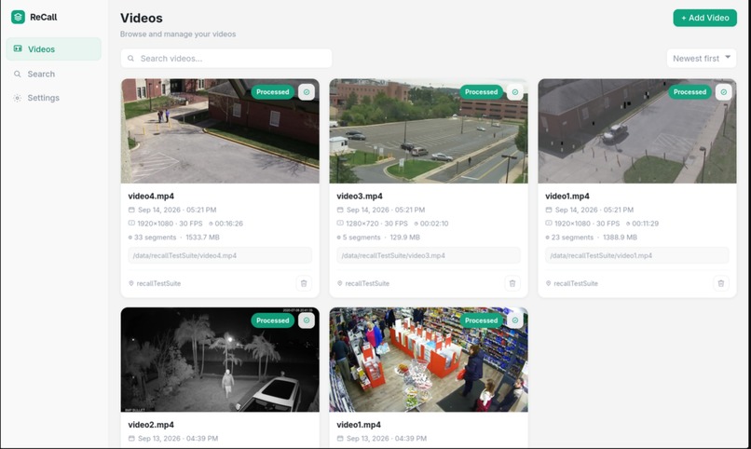Image resolution: width=751 pixels, height=449 pixels.
Task: Click the Videos page heading
Action: [142, 18]
